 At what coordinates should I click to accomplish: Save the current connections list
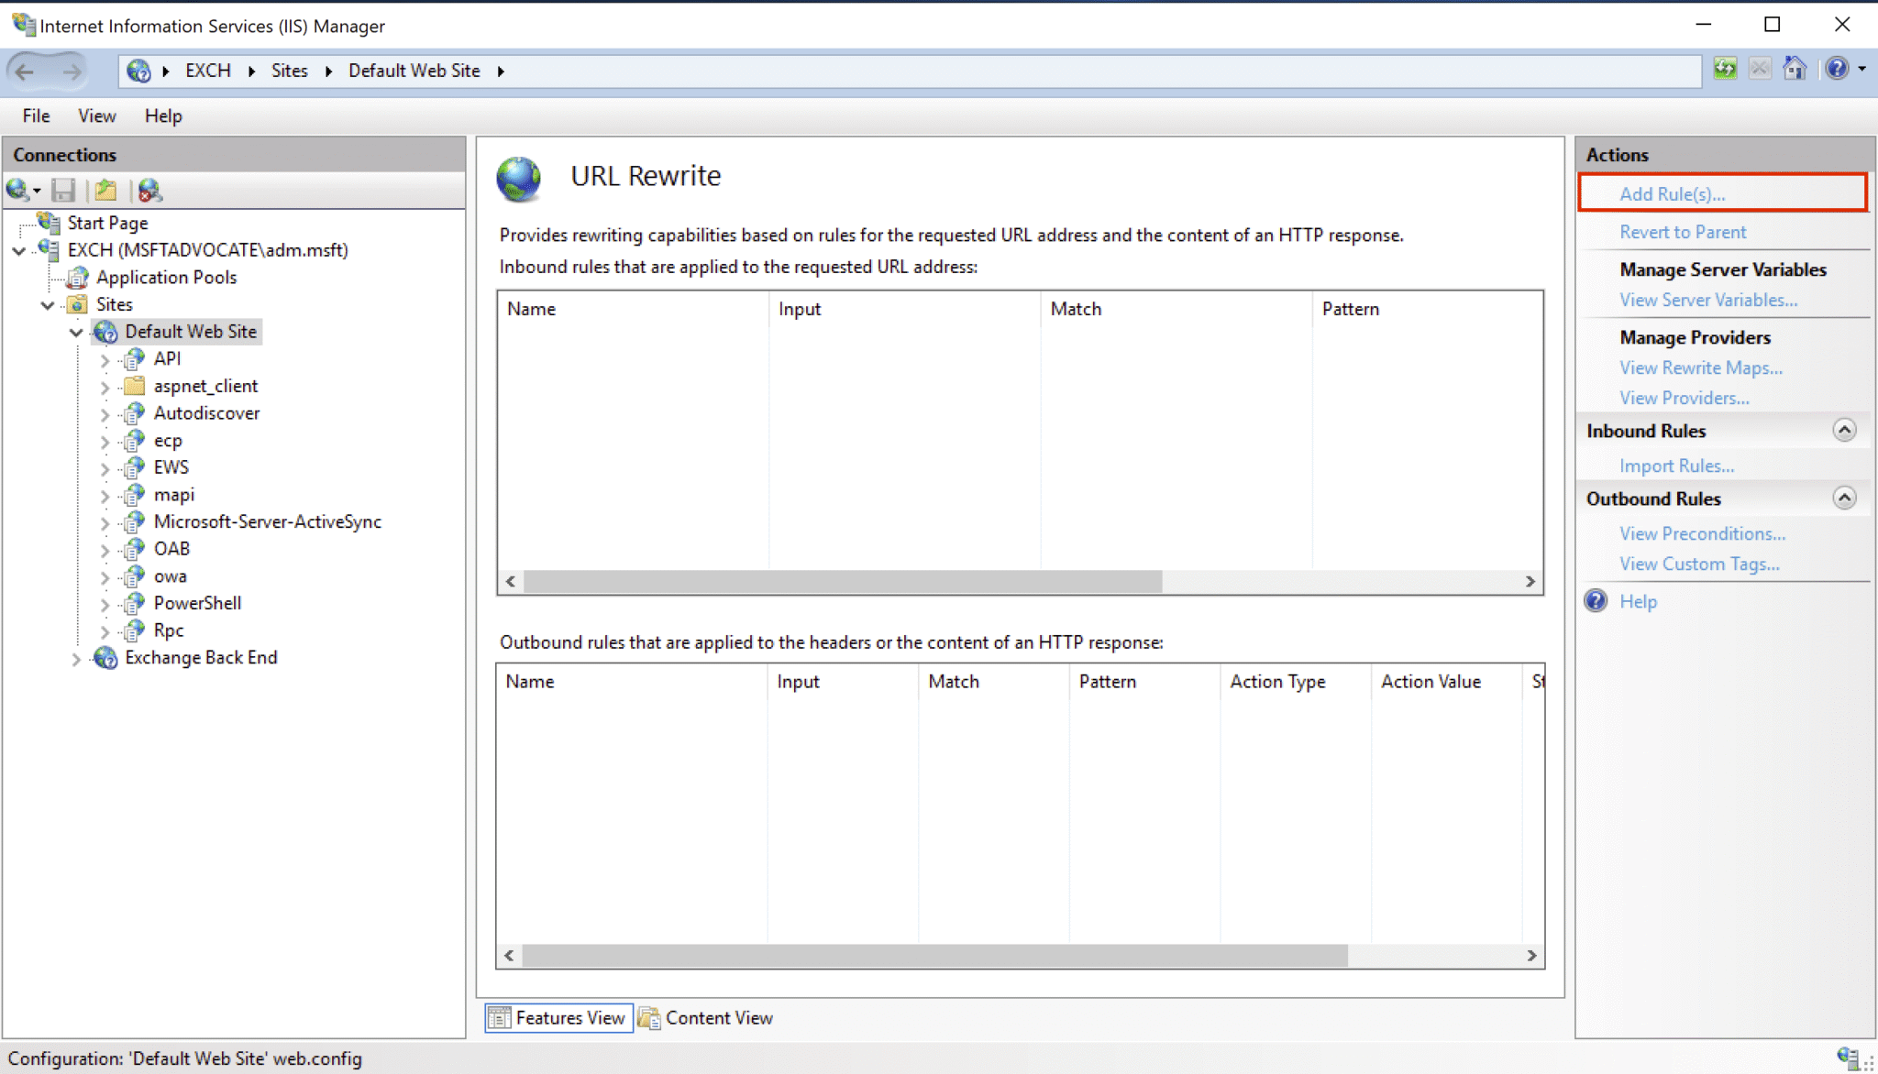pos(63,190)
